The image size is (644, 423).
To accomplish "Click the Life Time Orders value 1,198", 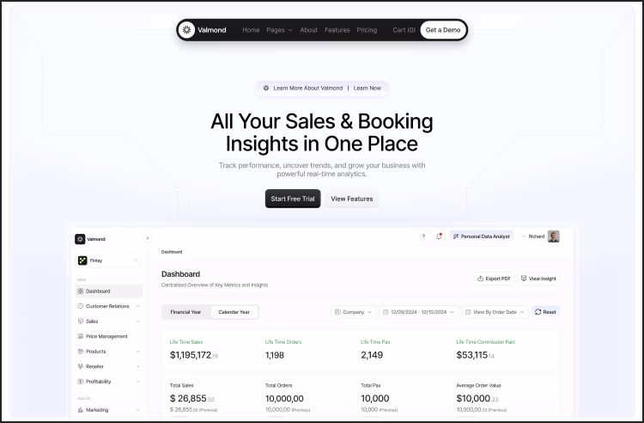I will (275, 355).
